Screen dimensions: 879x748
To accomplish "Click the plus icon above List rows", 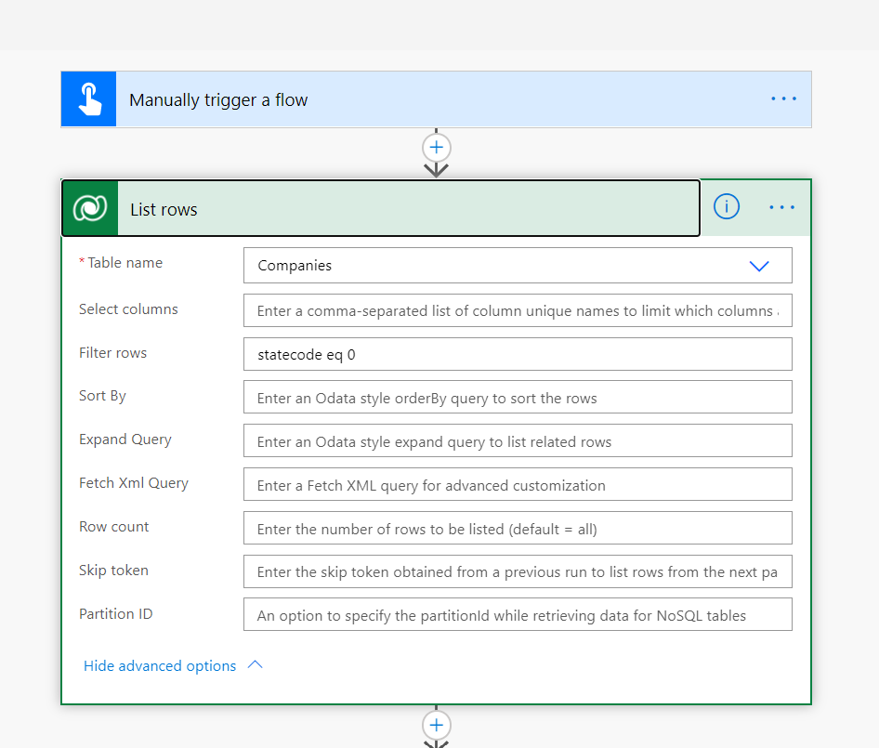I will point(436,147).
